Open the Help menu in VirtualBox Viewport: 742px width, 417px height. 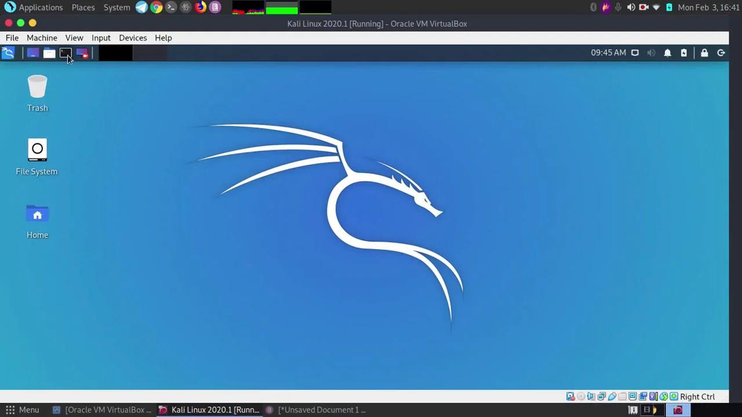coord(163,38)
